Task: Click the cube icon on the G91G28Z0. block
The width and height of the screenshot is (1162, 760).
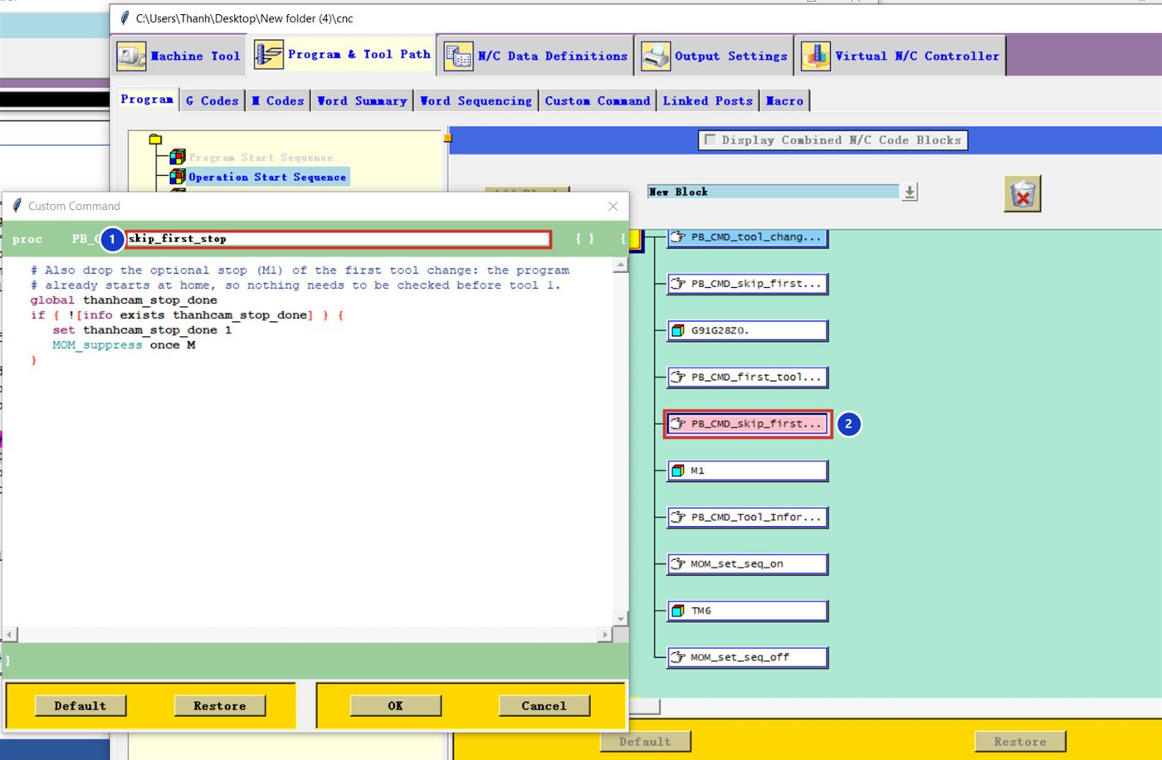Action: [x=677, y=330]
